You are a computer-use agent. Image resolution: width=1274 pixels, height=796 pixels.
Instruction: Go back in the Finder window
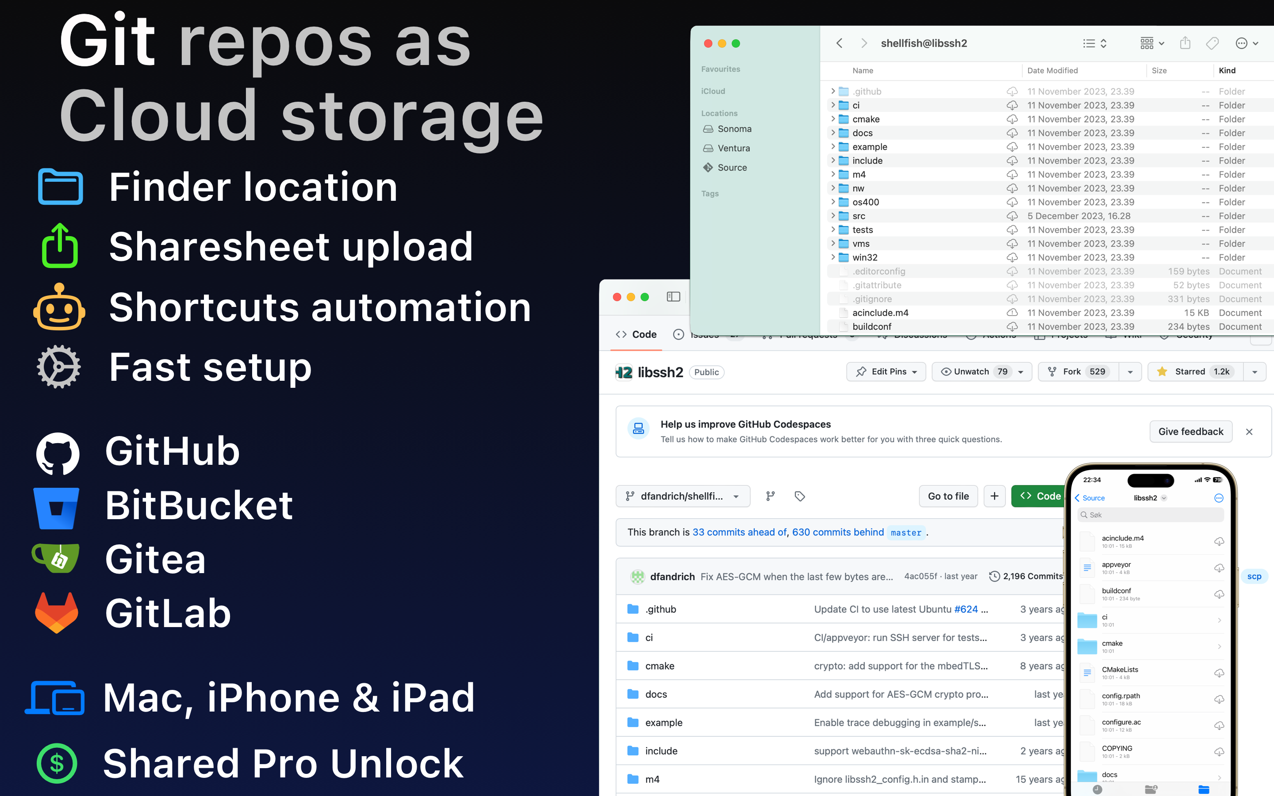839,43
